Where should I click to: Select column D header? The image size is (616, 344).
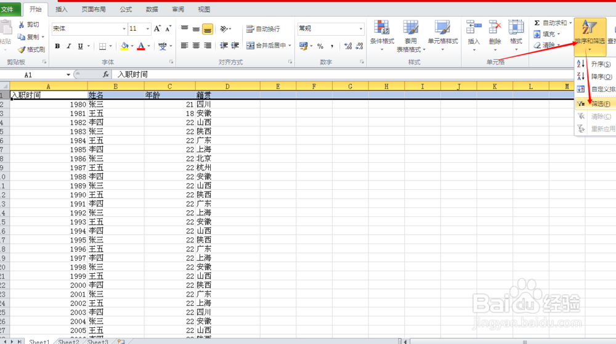(x=227, y=86)
